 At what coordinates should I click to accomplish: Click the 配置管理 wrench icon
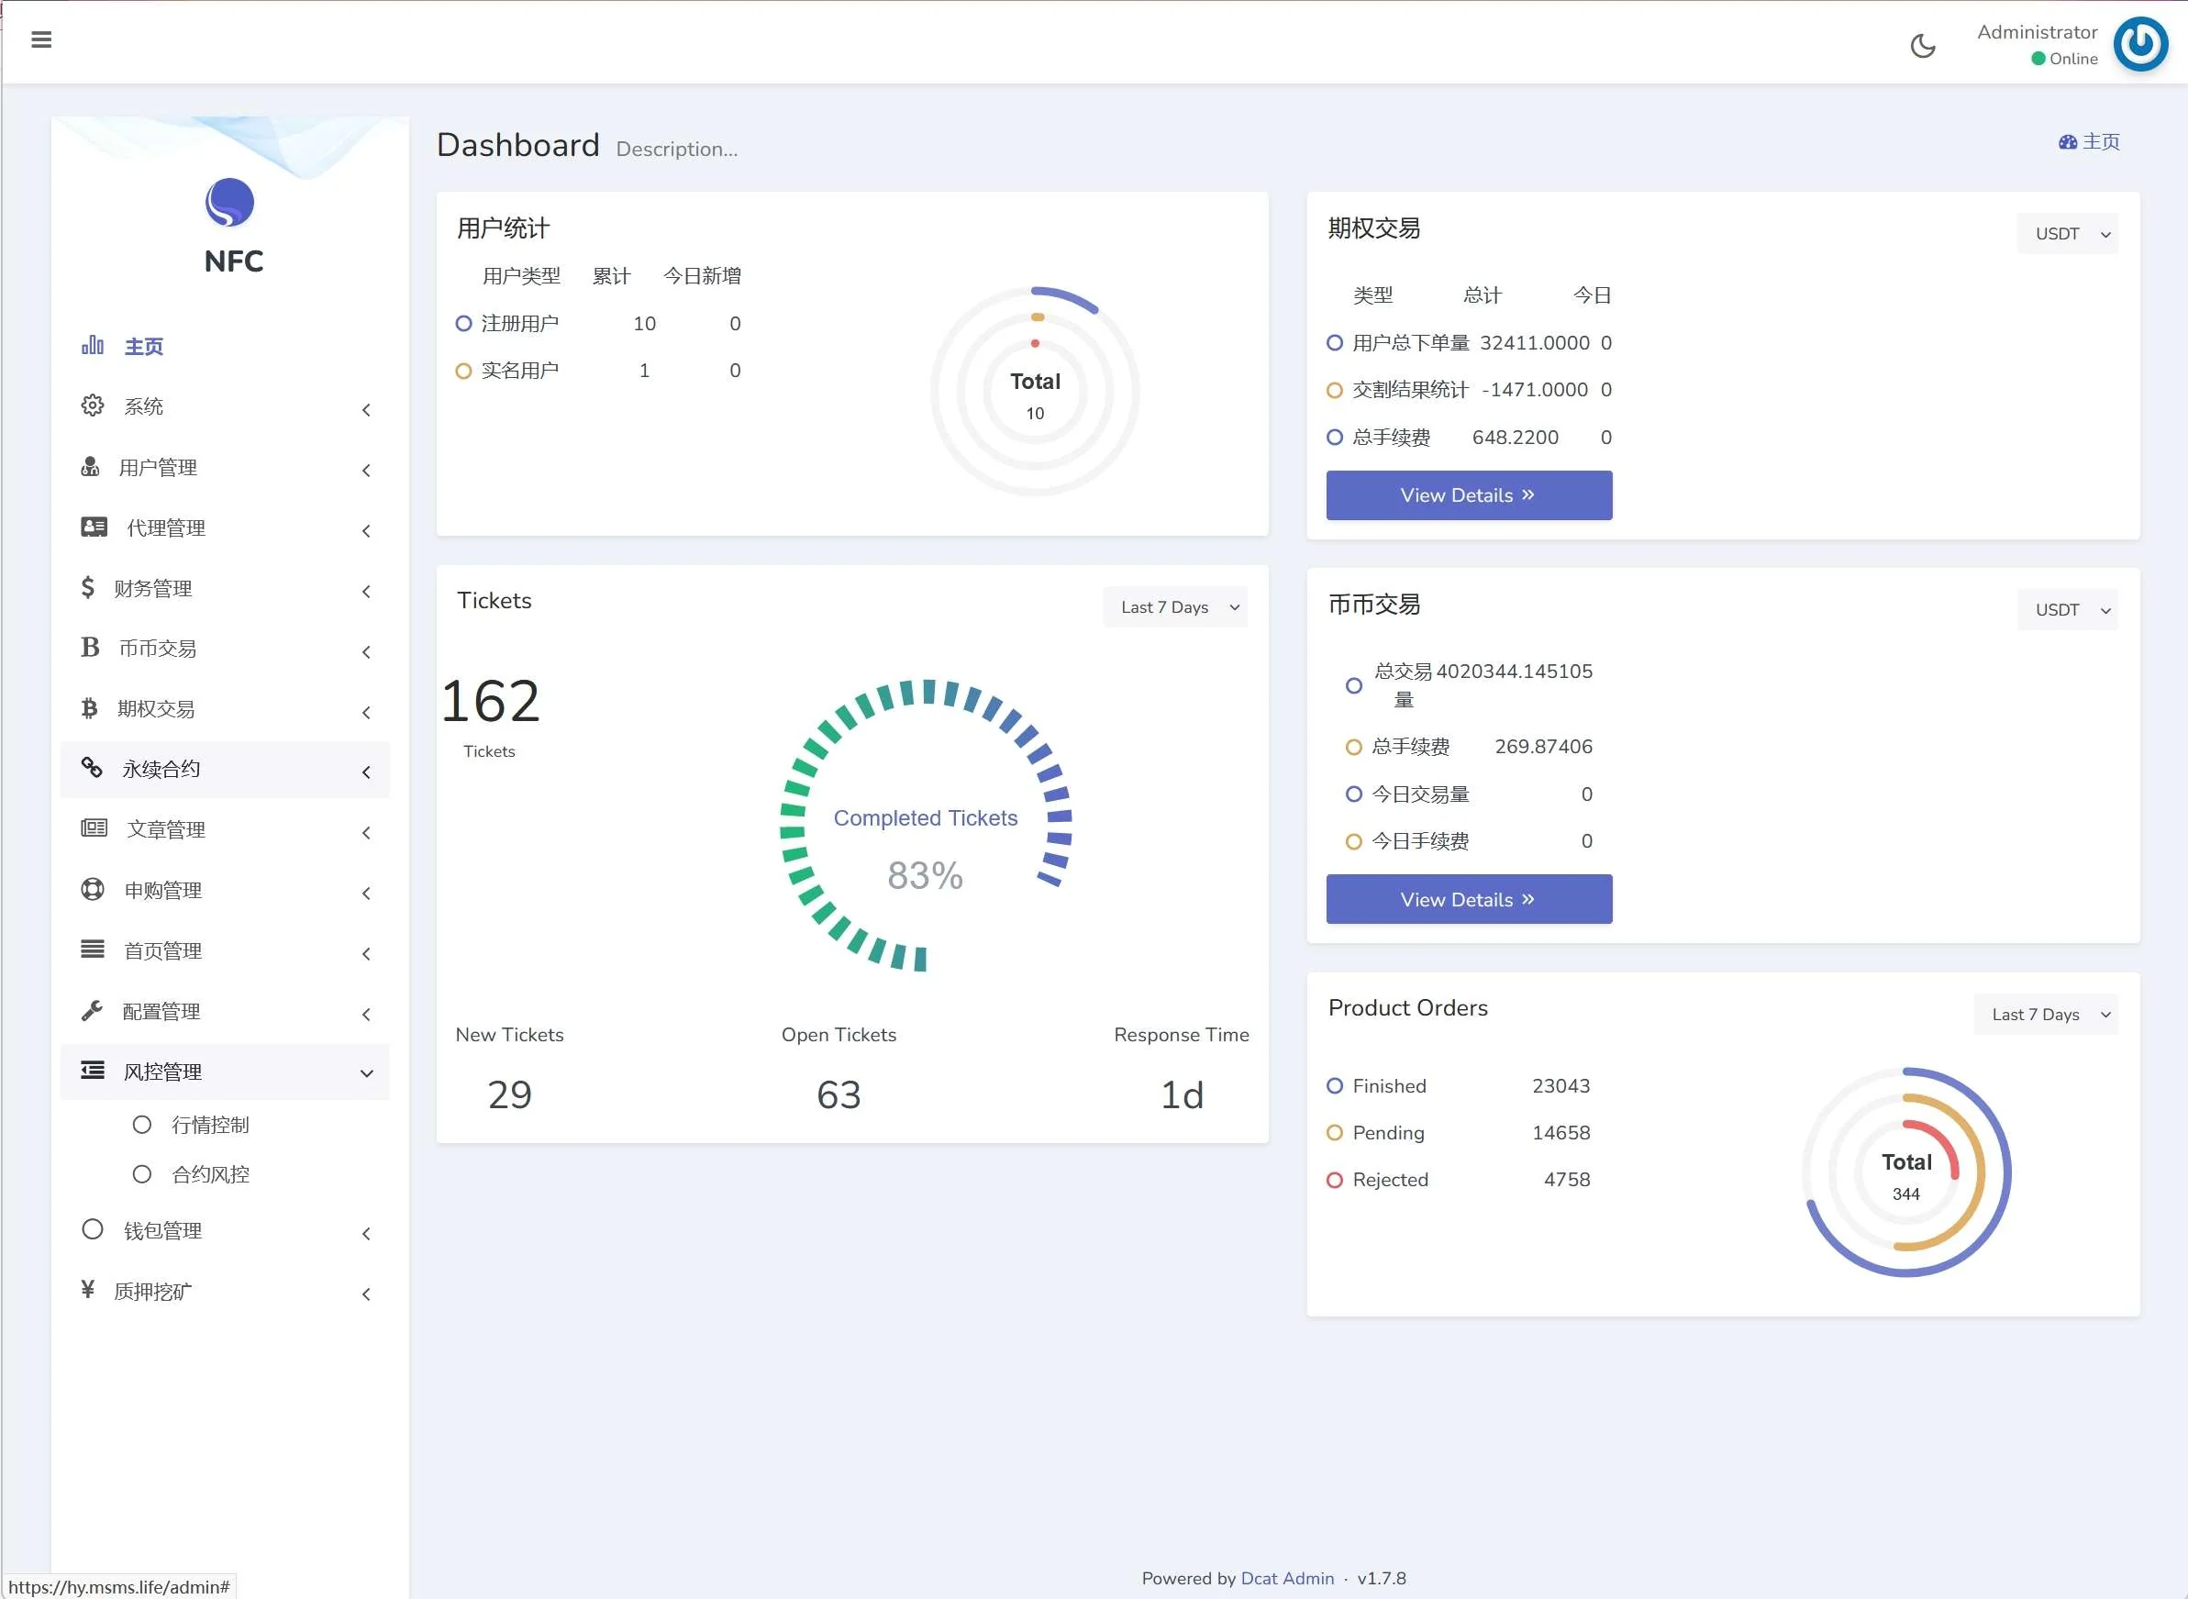point(92,1011)
